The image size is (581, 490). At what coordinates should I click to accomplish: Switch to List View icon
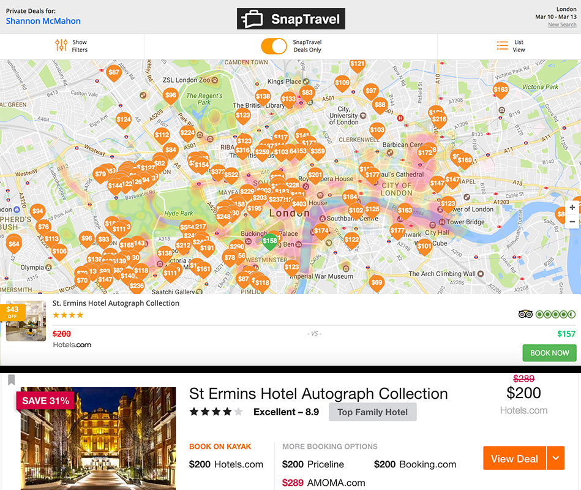(x=502, y=45)
